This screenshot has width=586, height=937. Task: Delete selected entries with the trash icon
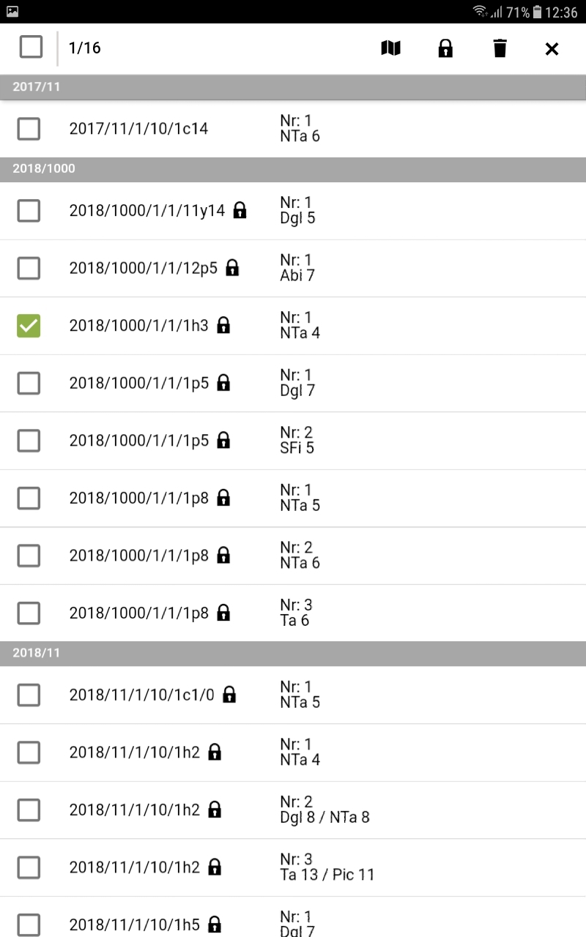[x=500, y=48]
